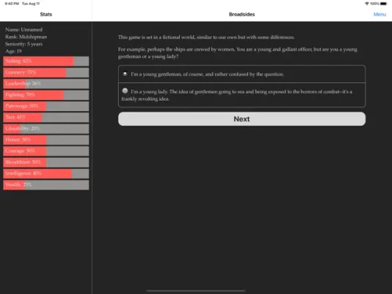Click the Leadership 26% stat bar

(46, 84)
